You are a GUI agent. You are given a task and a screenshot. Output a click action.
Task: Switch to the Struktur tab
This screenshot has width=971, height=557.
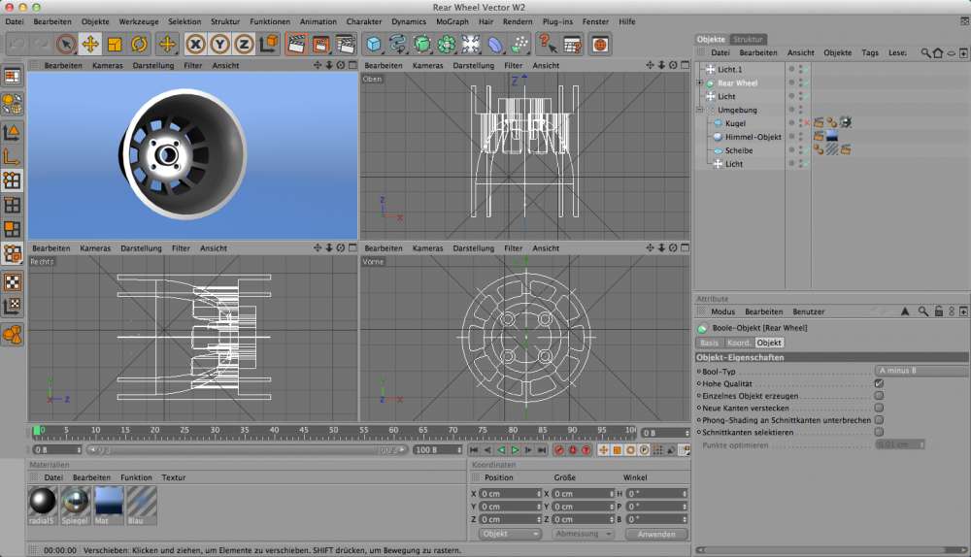coord(748,39)
